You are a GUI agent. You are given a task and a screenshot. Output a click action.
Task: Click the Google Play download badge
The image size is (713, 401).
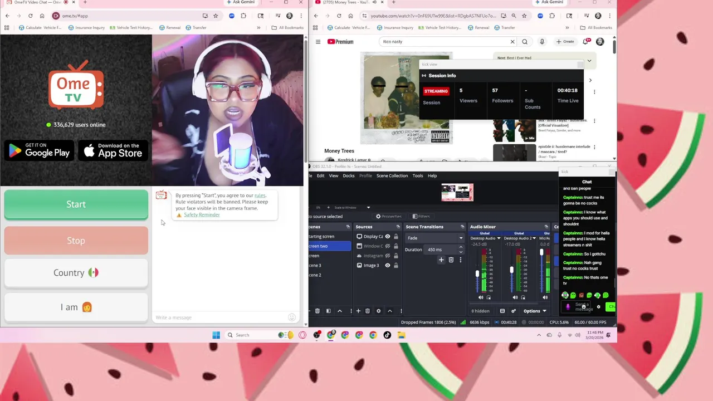tap(39, 150)
